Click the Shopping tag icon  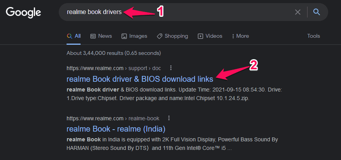pyautogui.click(x=159, y=36)
